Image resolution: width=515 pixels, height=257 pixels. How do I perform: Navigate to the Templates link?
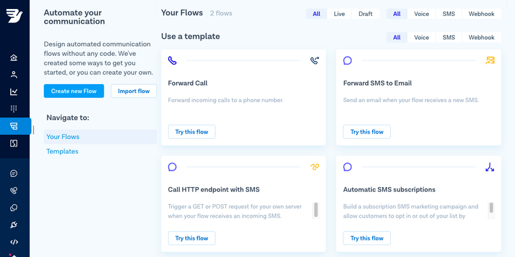click(62, 152)
